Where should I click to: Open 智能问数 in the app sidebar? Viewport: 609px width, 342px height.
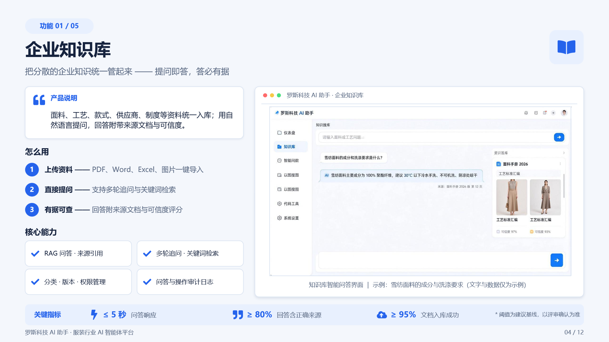point(288,161)
